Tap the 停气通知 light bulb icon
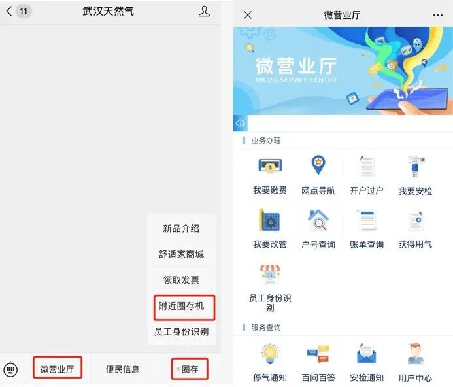The height and width of the screenshot is (387, 453). tap(270, 354)
